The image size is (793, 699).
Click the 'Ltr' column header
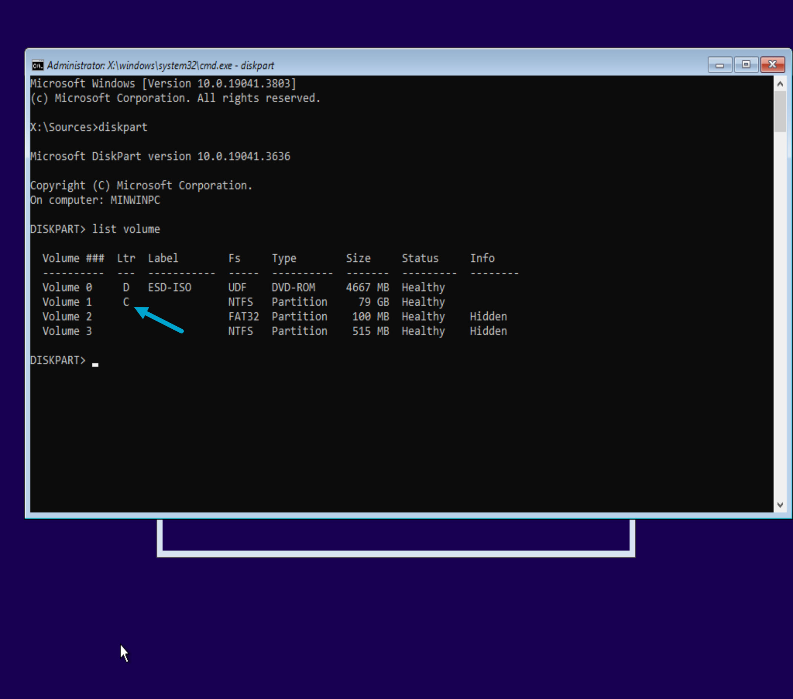pyautogui.click(x=126, y=258)
